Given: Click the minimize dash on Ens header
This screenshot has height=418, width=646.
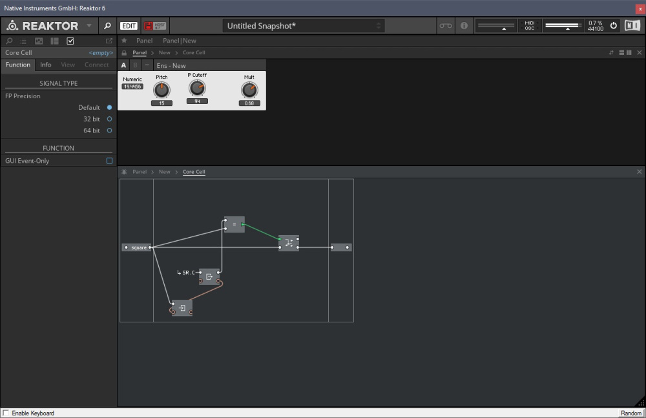Looking at the screenshot, I should click(x=147, y=65).
